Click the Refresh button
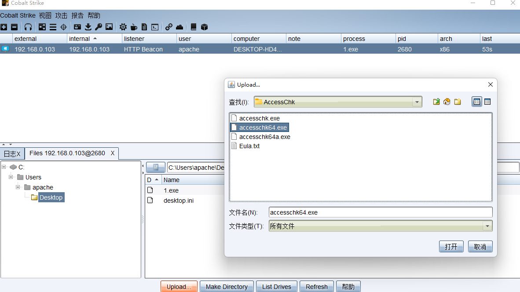The height and width of the screenshot is (292, 520). pos(317,287)
